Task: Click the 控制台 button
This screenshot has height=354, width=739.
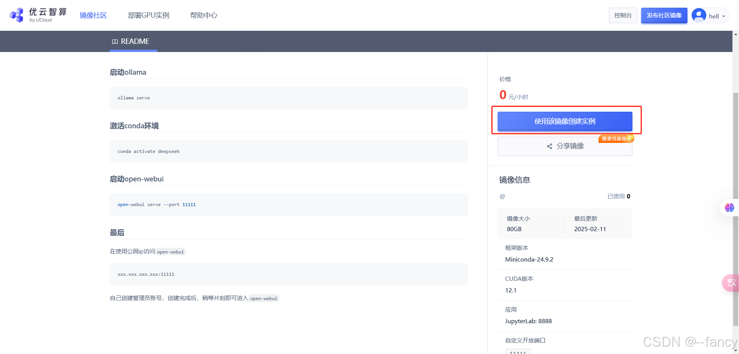Action: point(623,15)
